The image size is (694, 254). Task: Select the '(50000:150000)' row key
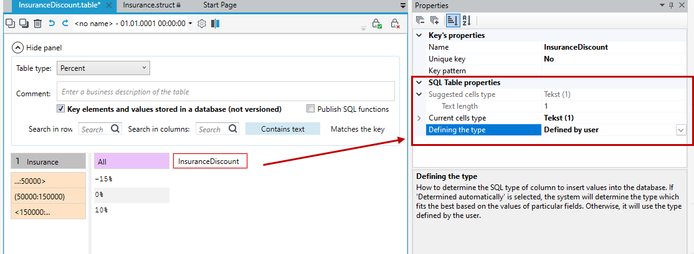click(48, 195)
